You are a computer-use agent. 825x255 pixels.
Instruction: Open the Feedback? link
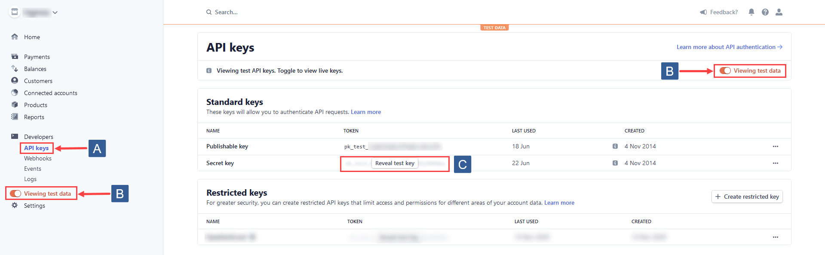pyautogui.click(x=724, y=12)
